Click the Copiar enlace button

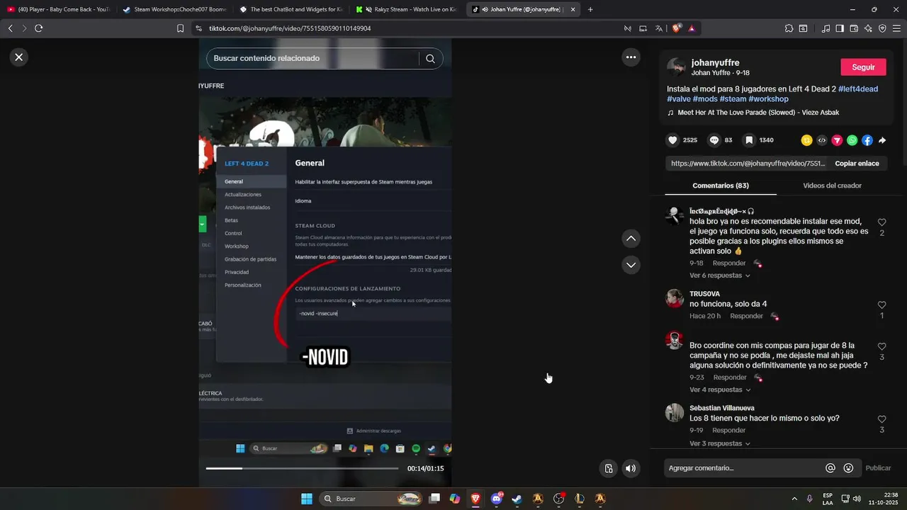point(857,163)
